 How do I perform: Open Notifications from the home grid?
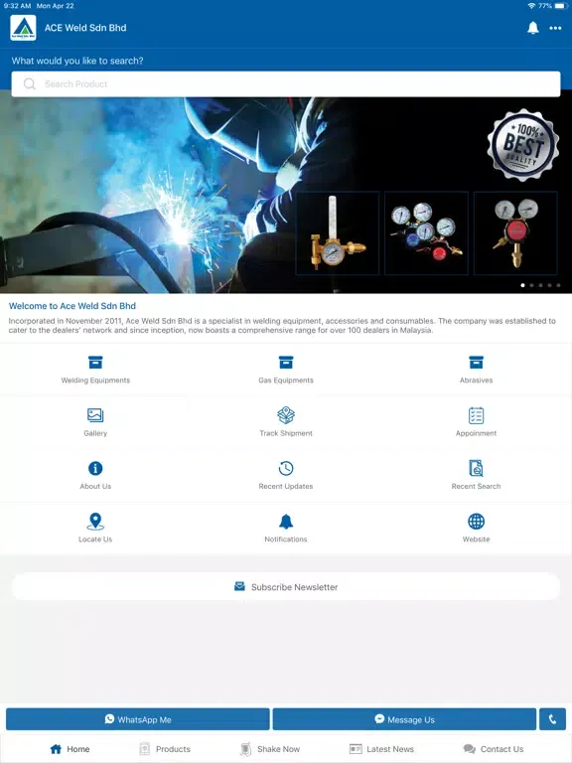click(286, 529)
